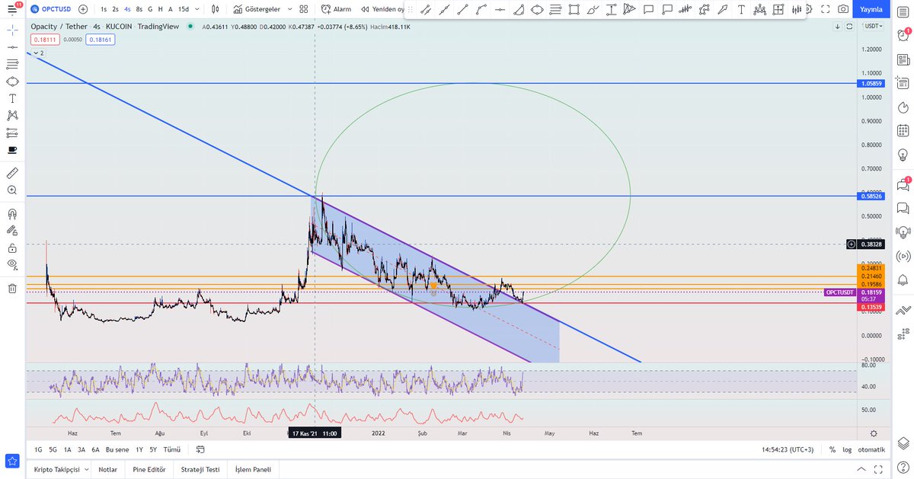
Task: Add a symbol to compare (plus)
Action: tap(82, 9)
